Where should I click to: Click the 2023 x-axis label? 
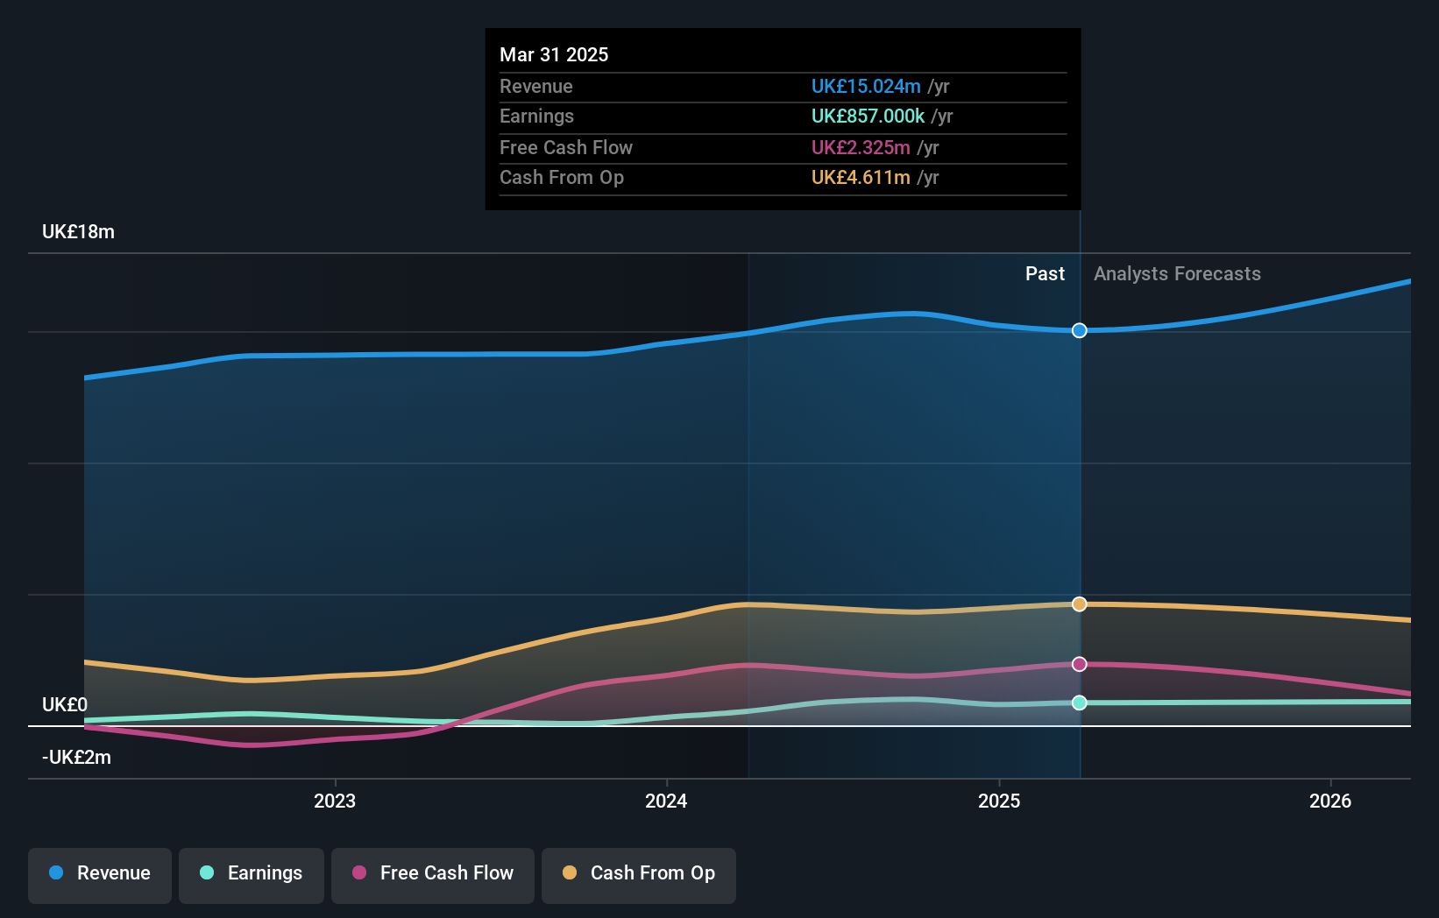click(335, 801)
